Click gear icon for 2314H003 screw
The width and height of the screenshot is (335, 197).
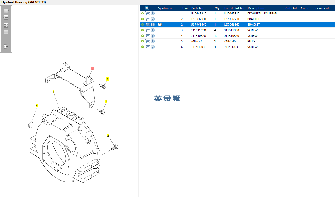point(143,47)
